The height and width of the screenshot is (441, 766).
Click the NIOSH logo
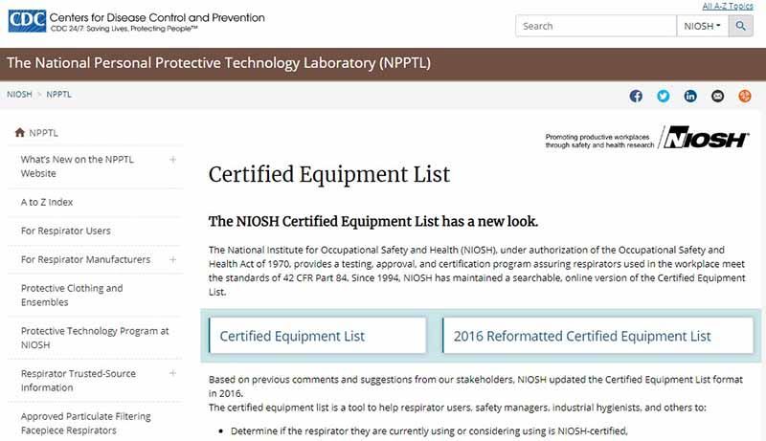pyautogui.click(x=705, y=138)
